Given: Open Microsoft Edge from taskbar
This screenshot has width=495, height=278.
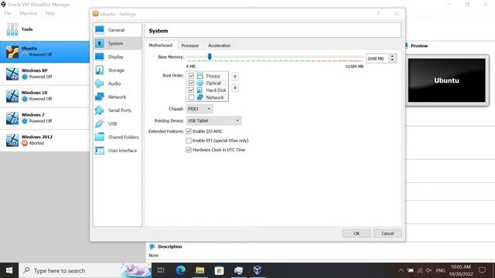Looking at the screenshot, I should (180, 270).
